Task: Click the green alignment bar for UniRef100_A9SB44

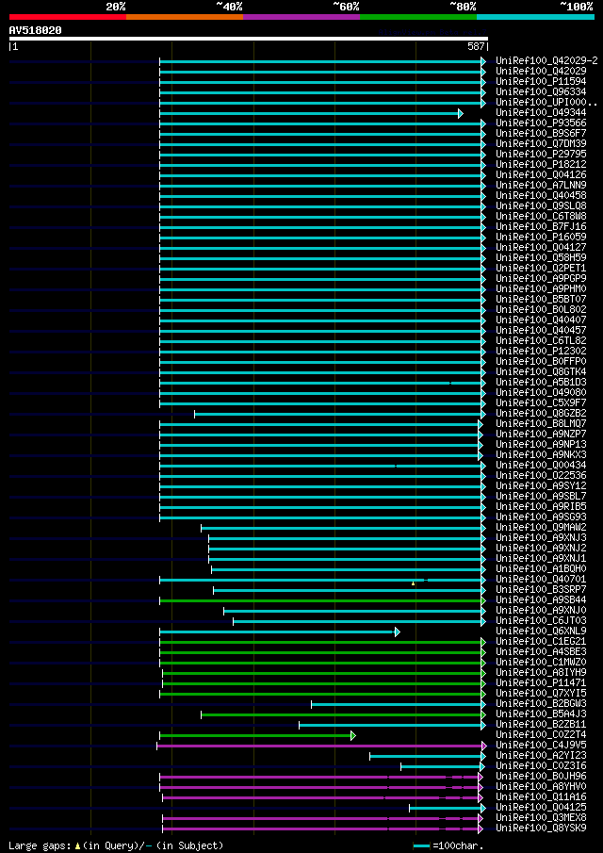Action: pos(321,600)
